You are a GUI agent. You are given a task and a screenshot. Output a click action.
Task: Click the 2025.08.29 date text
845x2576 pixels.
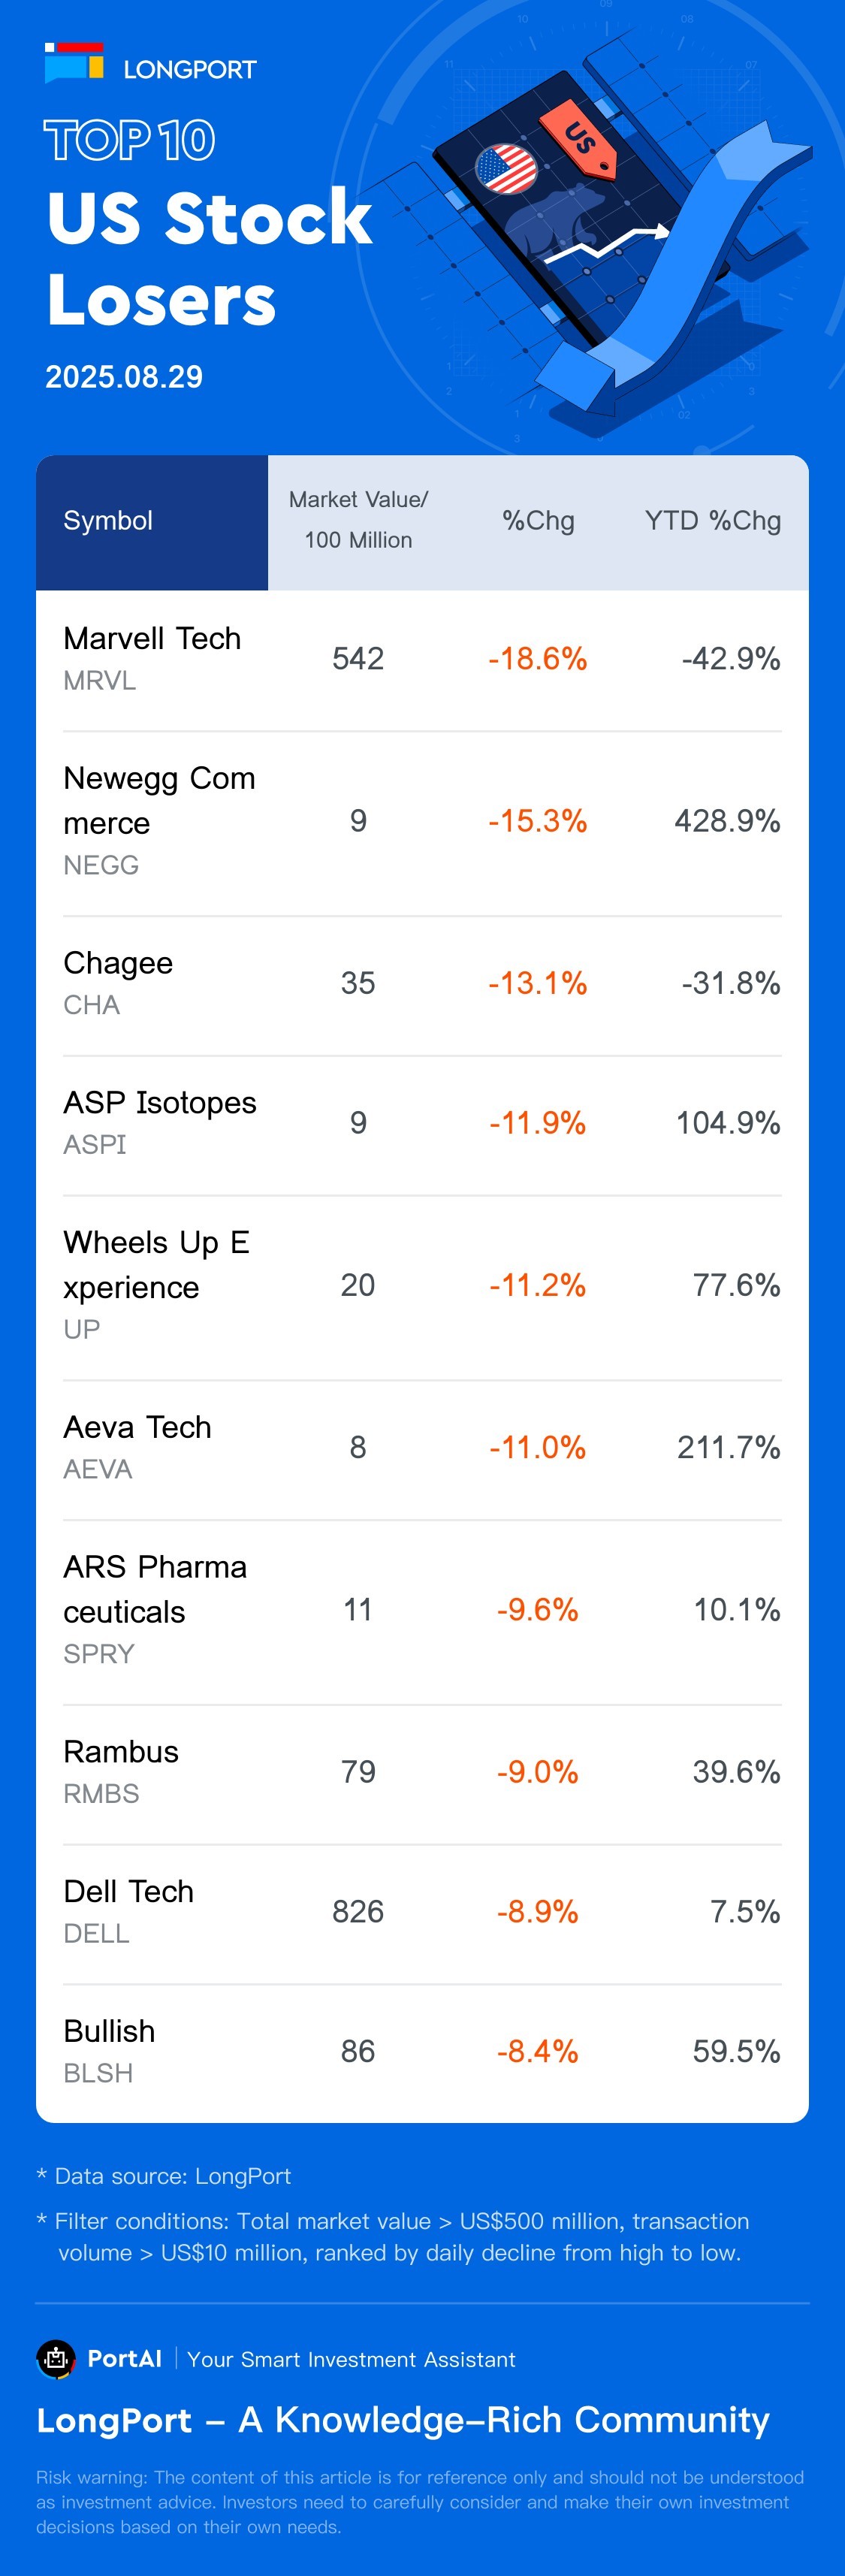124,377
